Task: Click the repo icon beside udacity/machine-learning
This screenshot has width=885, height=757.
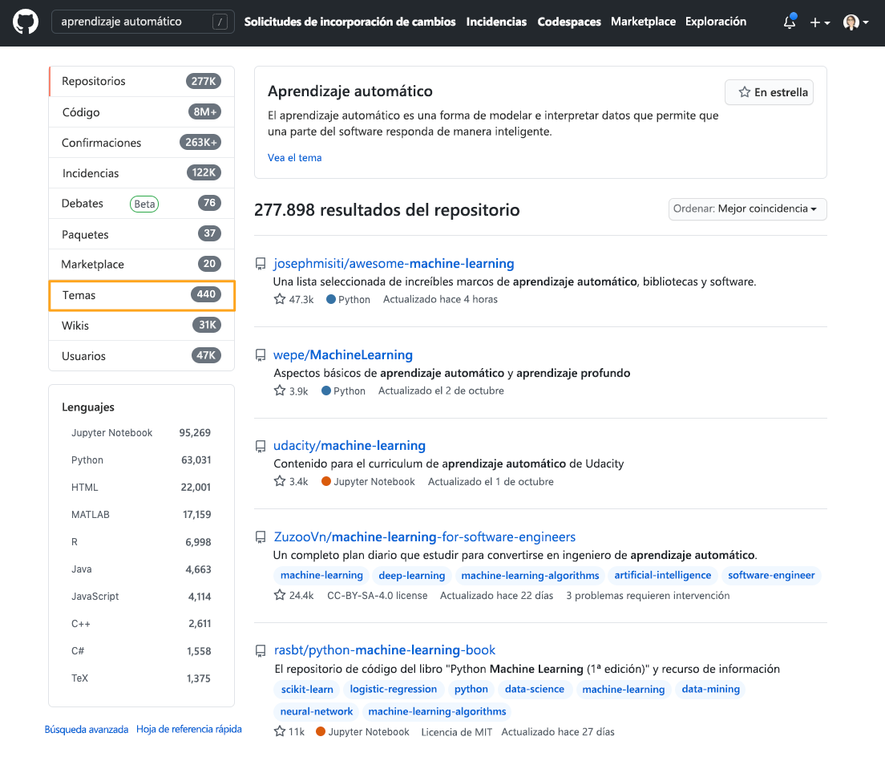Action: pyautogui.click(x=261, y=446)
